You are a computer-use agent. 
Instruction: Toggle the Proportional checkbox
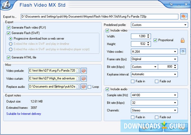coord(155,40)
